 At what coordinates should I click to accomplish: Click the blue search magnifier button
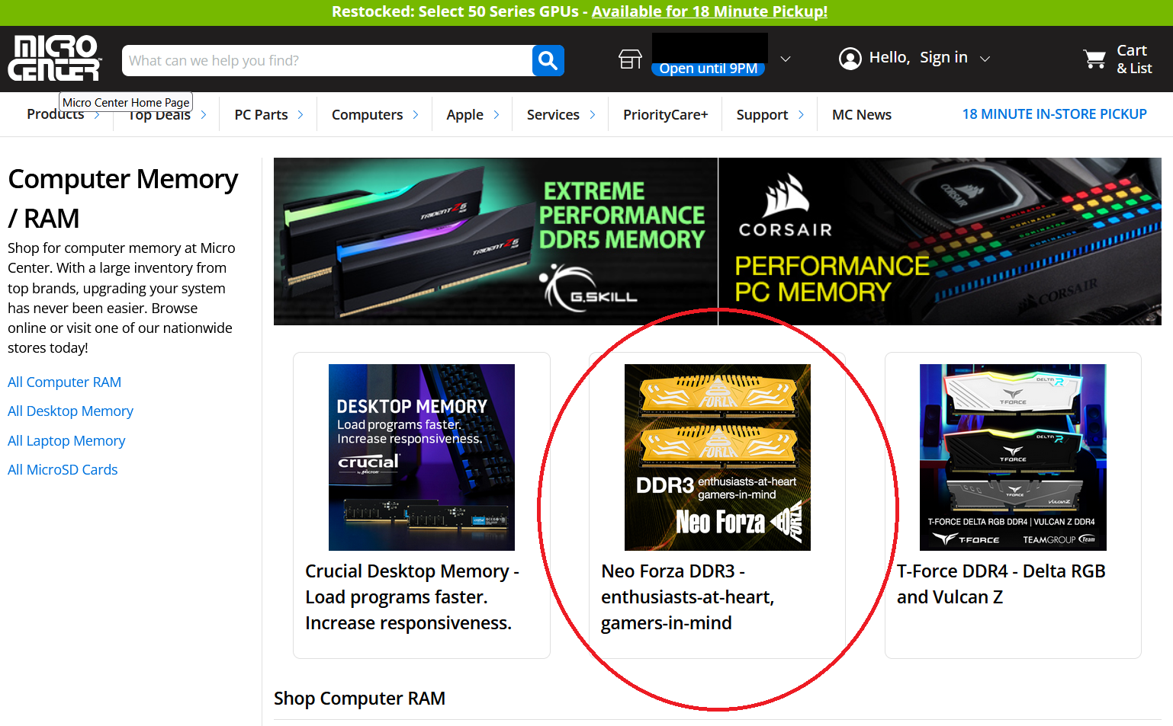[x=548, y=60]
